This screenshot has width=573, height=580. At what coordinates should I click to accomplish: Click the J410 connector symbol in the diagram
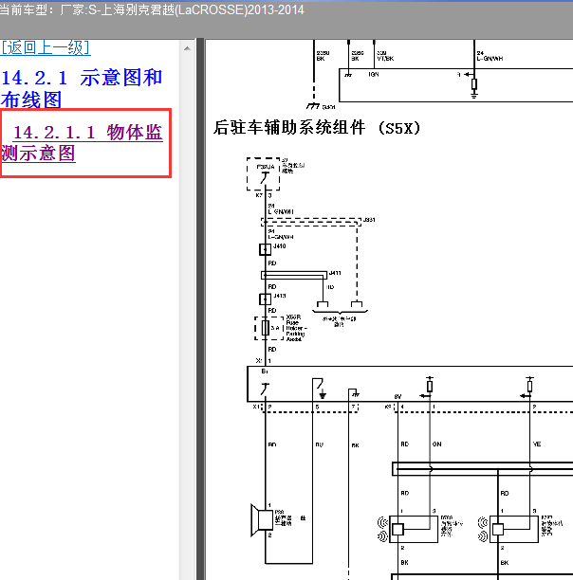click(265, 249)
